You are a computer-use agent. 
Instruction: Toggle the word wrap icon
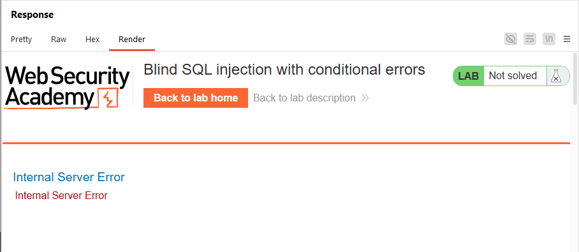530,39
